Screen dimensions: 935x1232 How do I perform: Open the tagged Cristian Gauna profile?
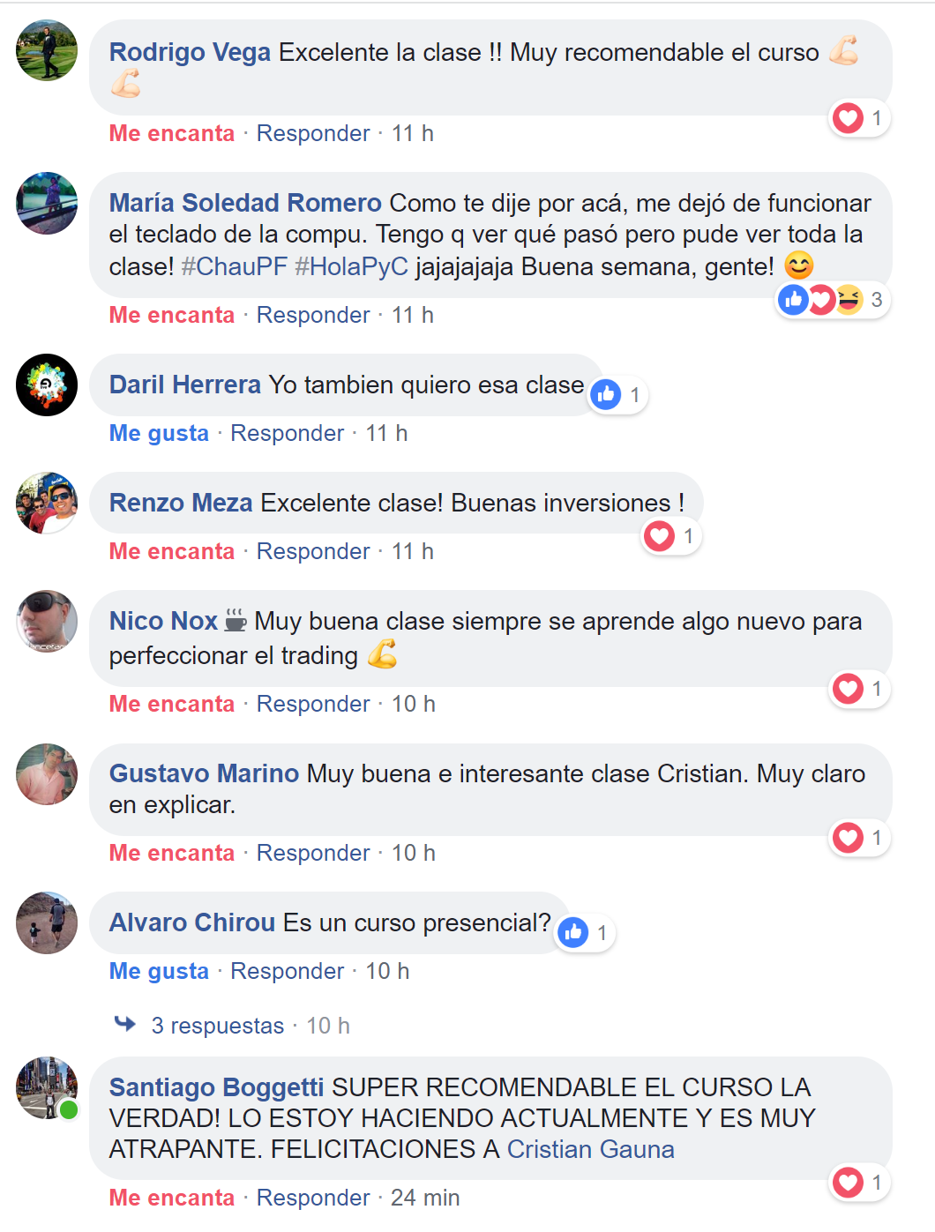coord(591,1149)
